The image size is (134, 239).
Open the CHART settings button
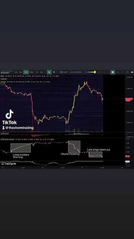[x=64, y=72]
